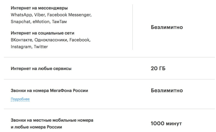This screenshot has height=132, width=216.
Task: Click the Snapchat, eMotion, ТамТам line
Action: (x=39, y=22)
